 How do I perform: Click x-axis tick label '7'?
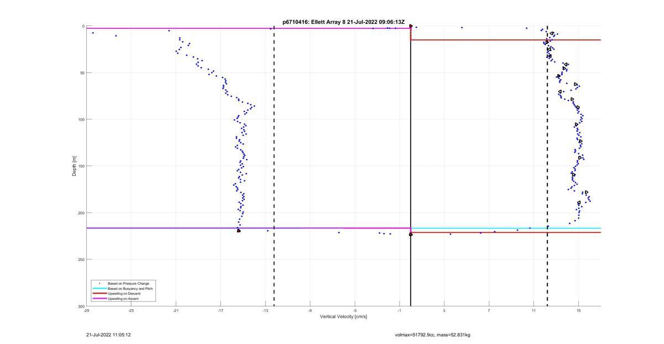pos(489,311)
